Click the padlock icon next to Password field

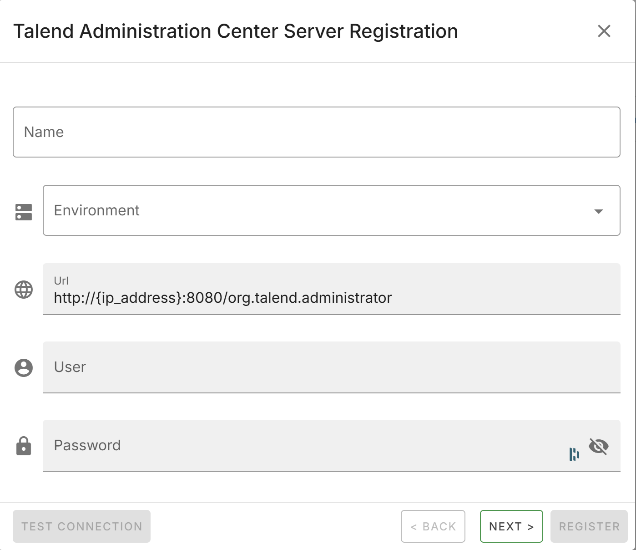coord(23,446)
